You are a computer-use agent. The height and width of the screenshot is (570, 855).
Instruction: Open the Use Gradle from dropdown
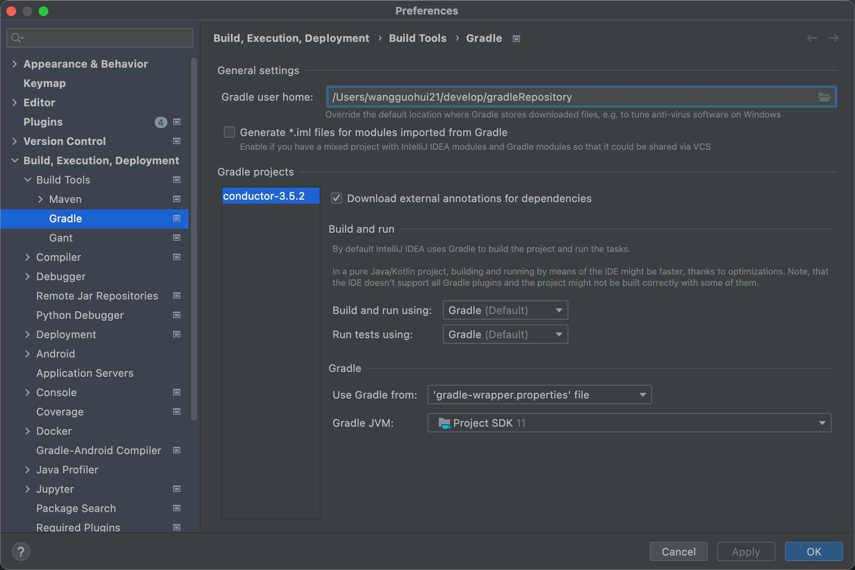pos(539,394)
